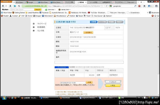This screenshot has width=160, height=105.
Task: Click the home icon in navigation bar
Action: coord(144,6)
